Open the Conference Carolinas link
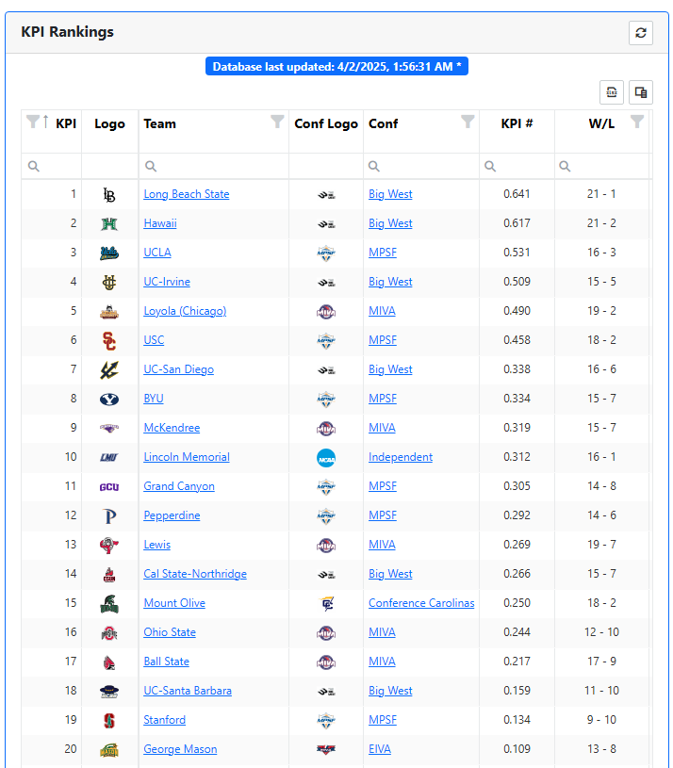673x768 pixels. 421,603
